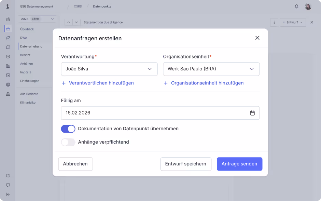Viewport: 321px width, 201px height.
Task: Open the help book icon in the sidebar
Action: (x=8, y=175)
